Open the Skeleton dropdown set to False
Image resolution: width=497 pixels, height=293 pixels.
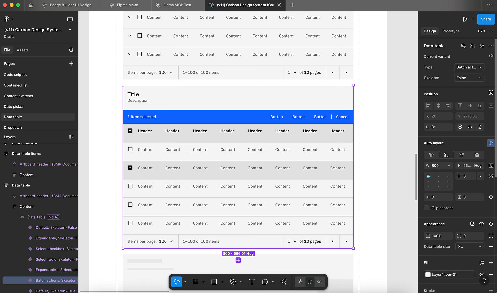click(469, 78)
